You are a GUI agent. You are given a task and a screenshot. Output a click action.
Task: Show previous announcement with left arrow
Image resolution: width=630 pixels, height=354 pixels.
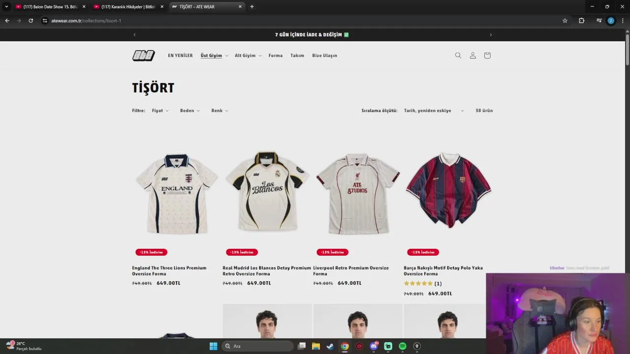pos(134,35)
